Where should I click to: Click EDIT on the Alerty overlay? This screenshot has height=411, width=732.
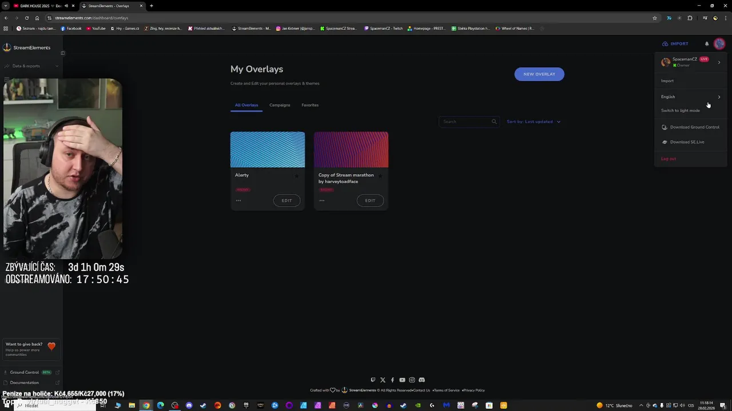pos(287,200)
